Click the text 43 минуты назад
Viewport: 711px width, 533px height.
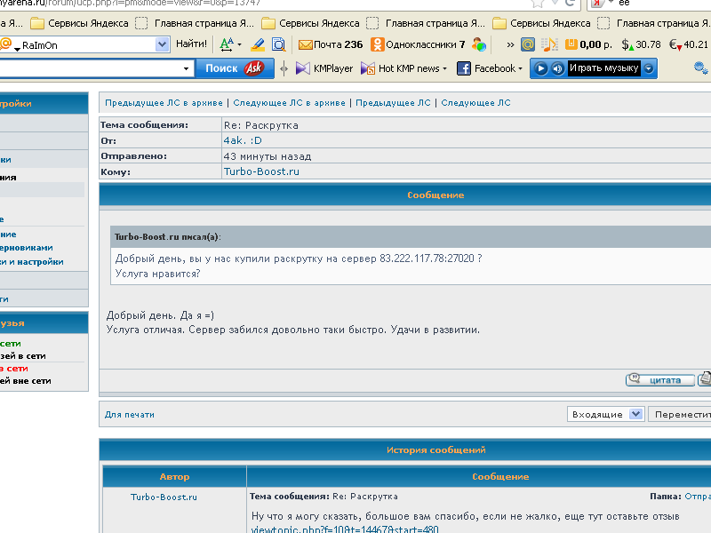click(x=268, y=156)
